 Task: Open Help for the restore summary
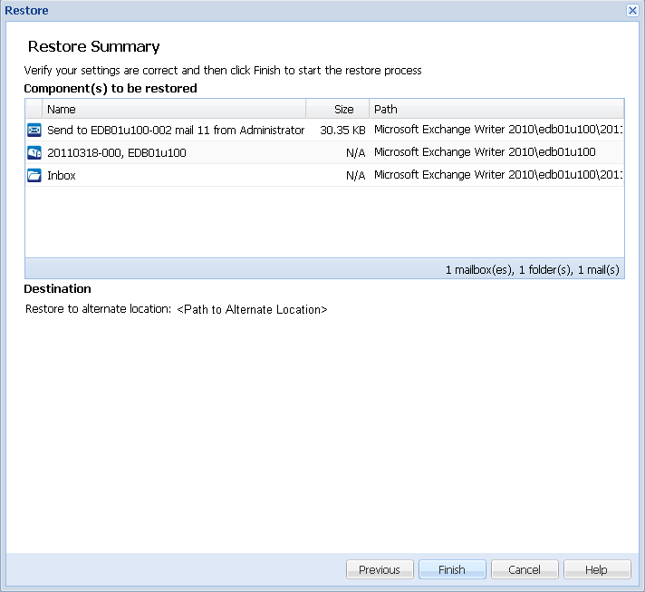click(596, 569)
